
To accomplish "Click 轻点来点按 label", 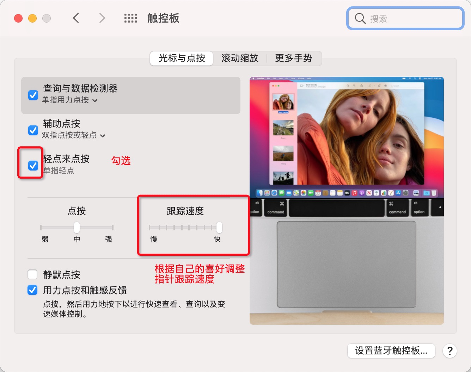I will (x=66, y=159).
